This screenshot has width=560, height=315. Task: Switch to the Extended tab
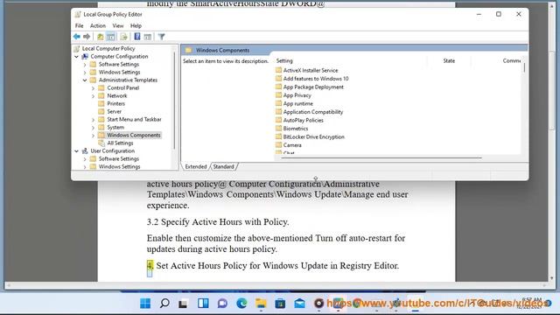[196, 166]
